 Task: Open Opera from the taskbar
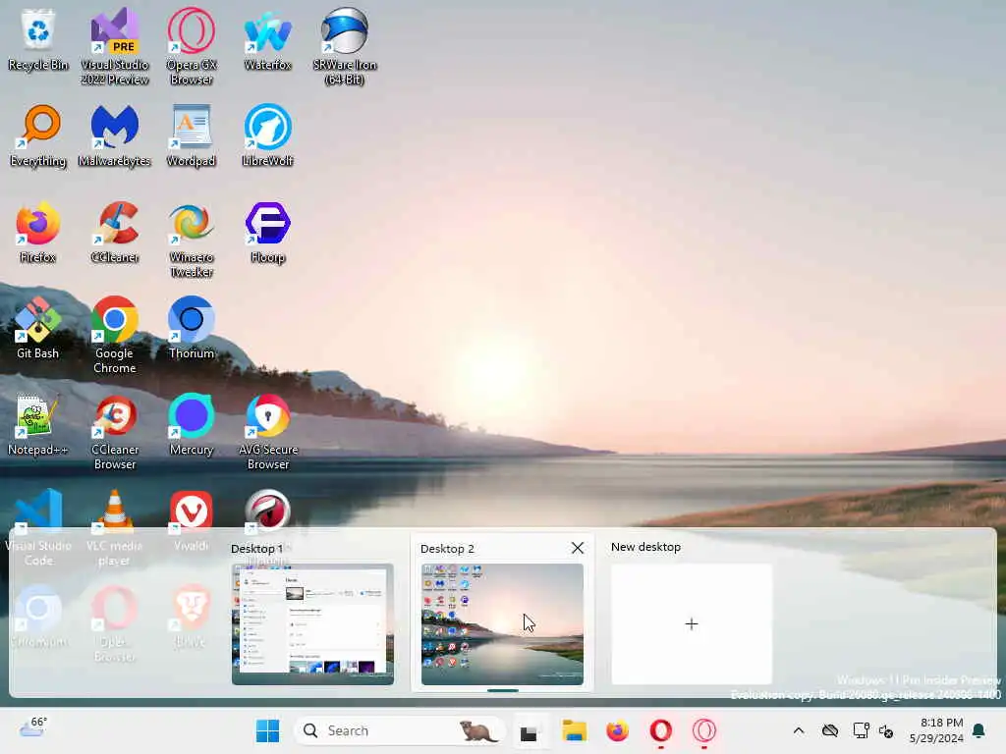pyautogui.click(x=661, y=730)
